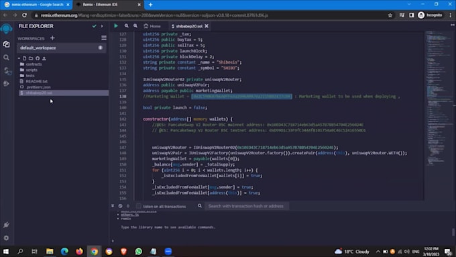Clear the terminal console
The height and width of the screenshot is (257, 456).
click(x=121, y=206)
